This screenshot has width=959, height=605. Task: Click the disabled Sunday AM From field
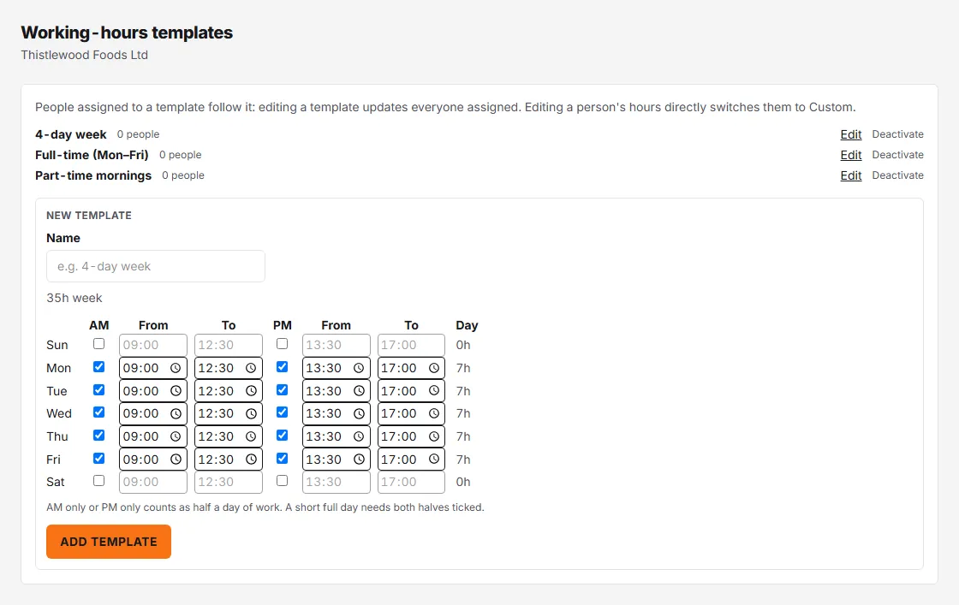point(153,345)
